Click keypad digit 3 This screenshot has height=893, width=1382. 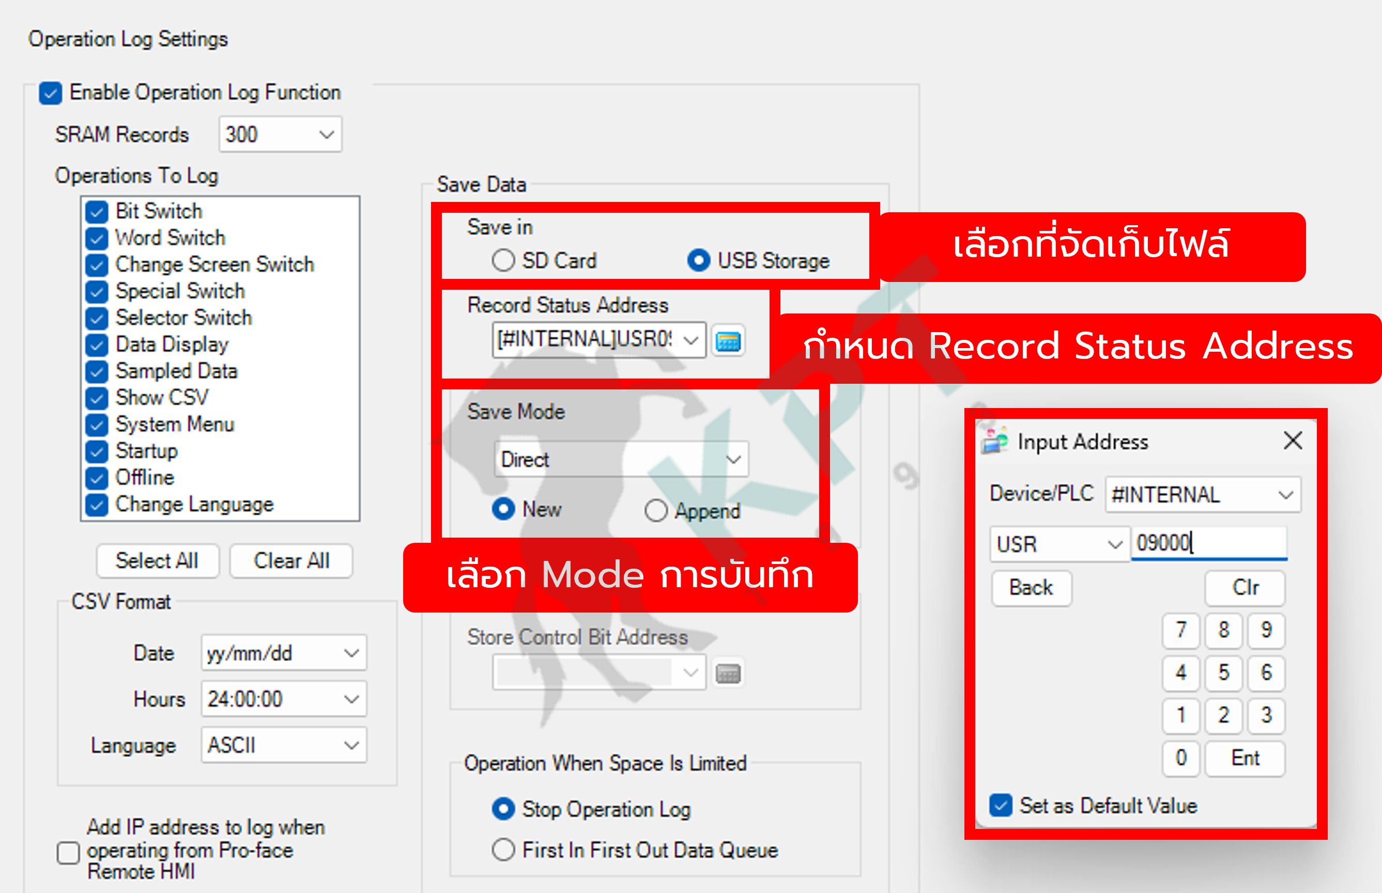pyautogui.click(x=1267, y=715)
